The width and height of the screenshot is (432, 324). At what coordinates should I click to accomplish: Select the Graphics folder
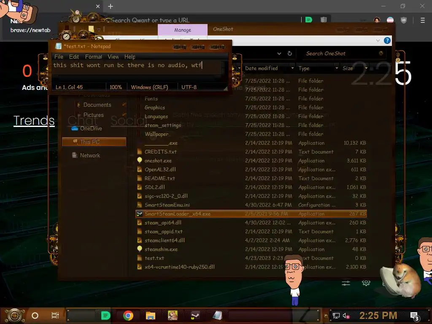coord(154,108)
